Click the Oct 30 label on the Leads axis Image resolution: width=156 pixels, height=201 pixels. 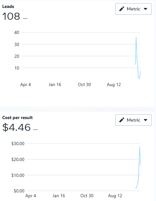pyautogui.click(x=84, y=84)
